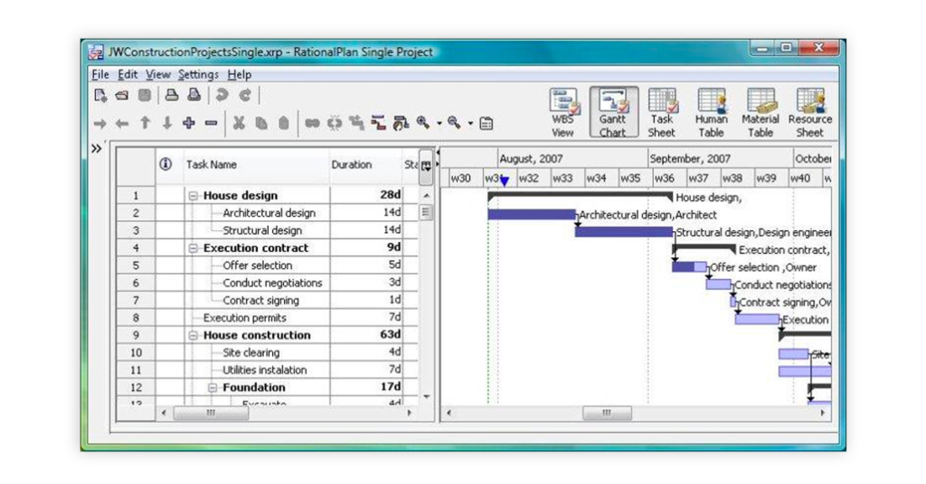Select the Architectural design task row
Screen dimensions: 926x484
[268, 213]
